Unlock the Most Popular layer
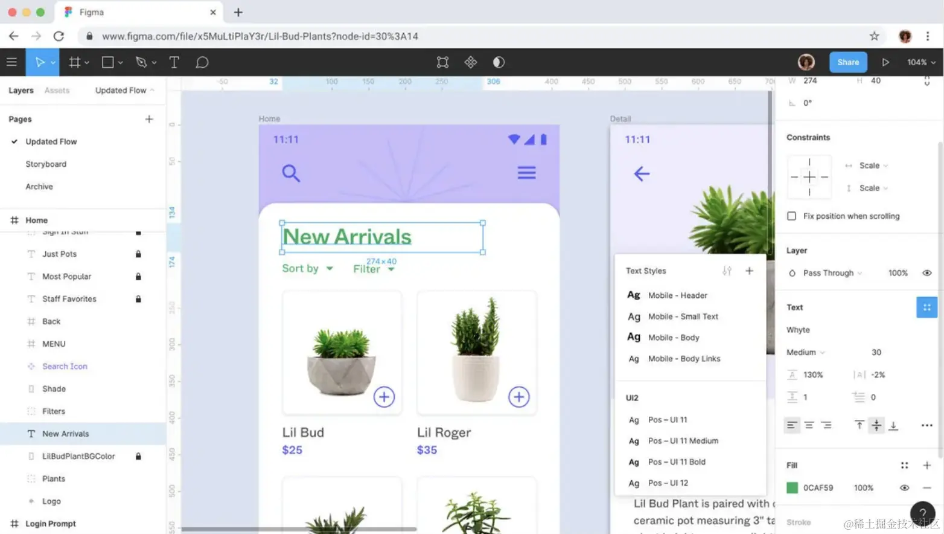 tap(138, 276)
